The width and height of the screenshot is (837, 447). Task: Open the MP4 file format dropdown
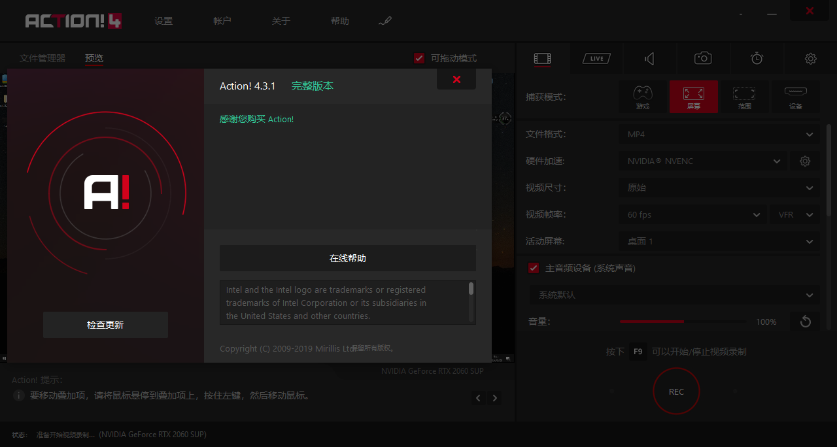[718, 134]
